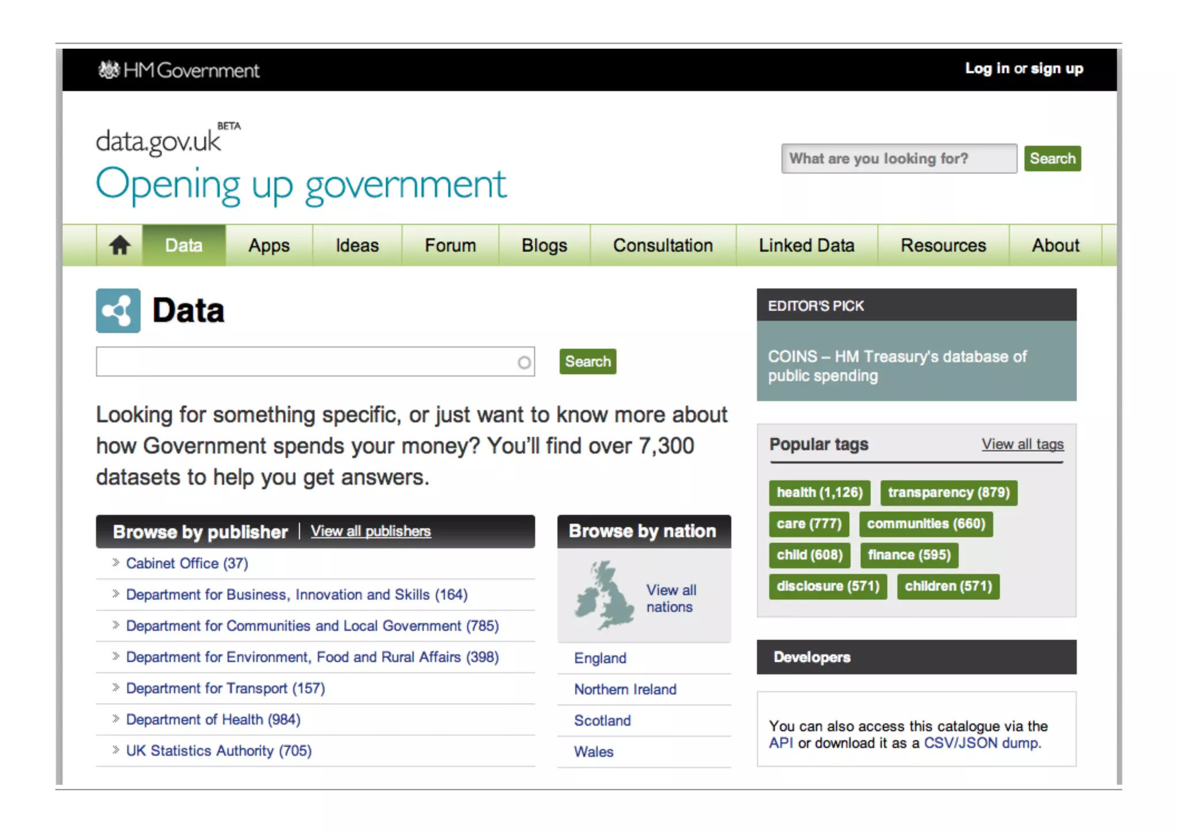Viewport: 1177px width, 832px height.
Task: Select the transparency (879) tag
Action: point(948,493)
